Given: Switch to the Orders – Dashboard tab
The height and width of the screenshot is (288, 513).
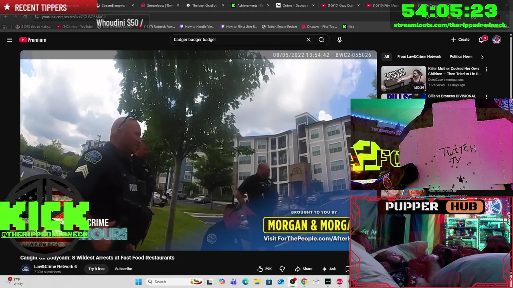Looking at the screenshot, I should pyautogui.click(x=295, y=6).
